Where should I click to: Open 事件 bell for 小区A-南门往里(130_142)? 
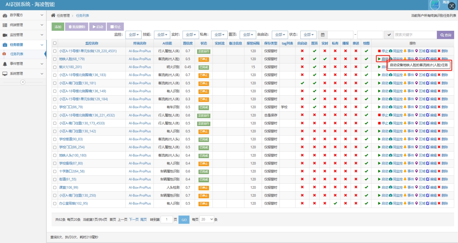click(409, 131)
